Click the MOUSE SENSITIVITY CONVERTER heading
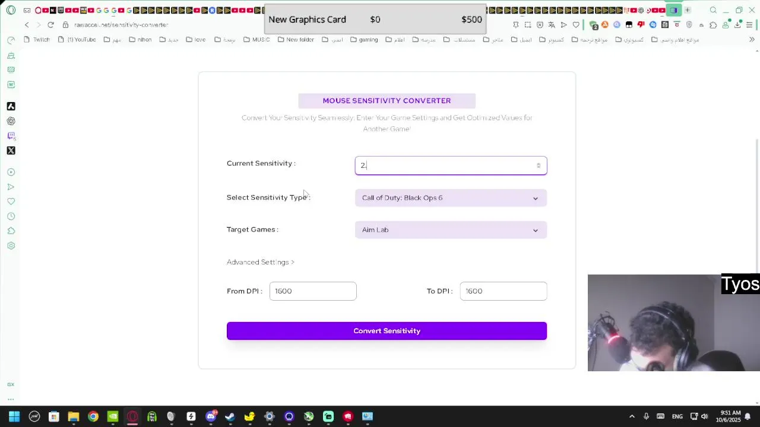Viewport: 760px width, 427px height. click(x=387, y=101)
